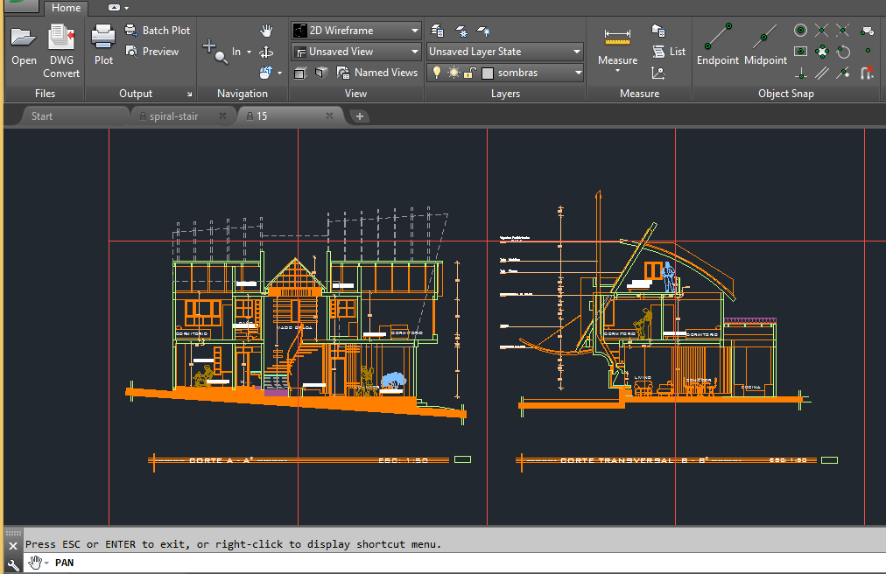Open the Start tab

point(41,115)
